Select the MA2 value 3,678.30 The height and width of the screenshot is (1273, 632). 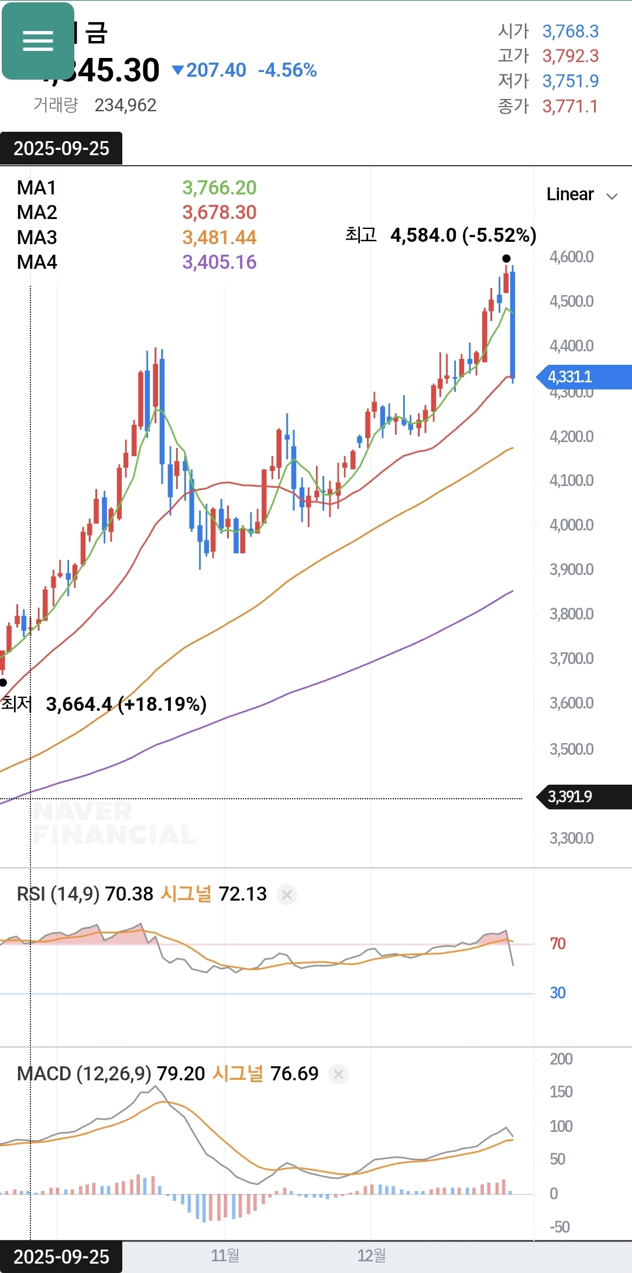point(219,213)
